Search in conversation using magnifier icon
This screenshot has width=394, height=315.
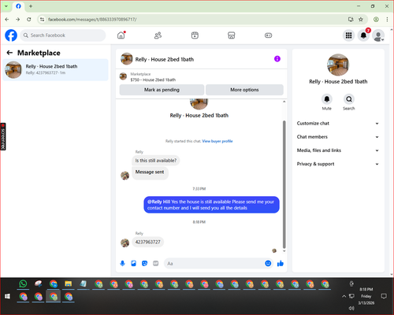click(x=349, y=99)
